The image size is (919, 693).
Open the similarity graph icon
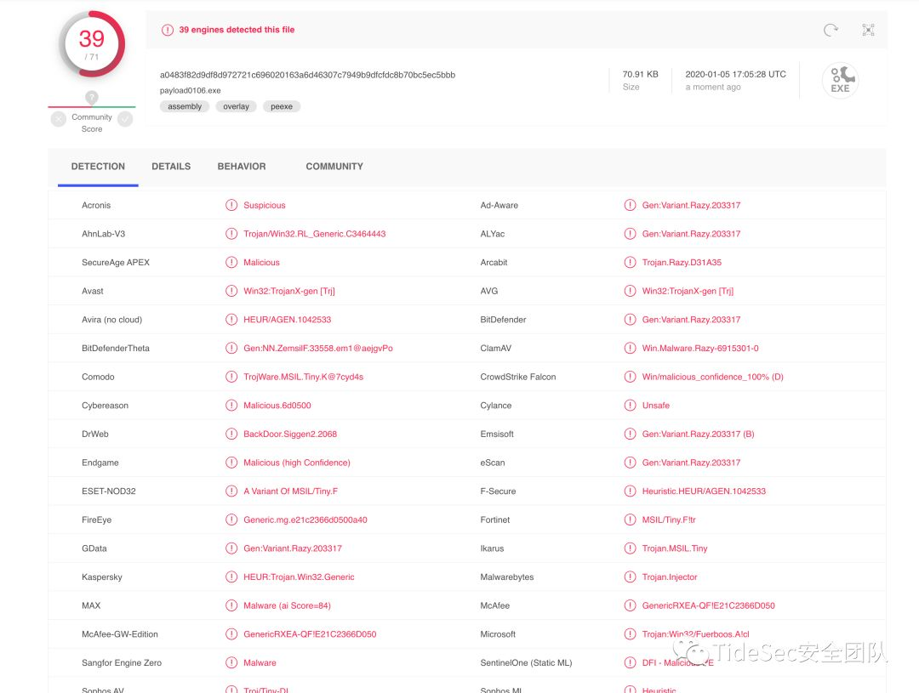868,30
